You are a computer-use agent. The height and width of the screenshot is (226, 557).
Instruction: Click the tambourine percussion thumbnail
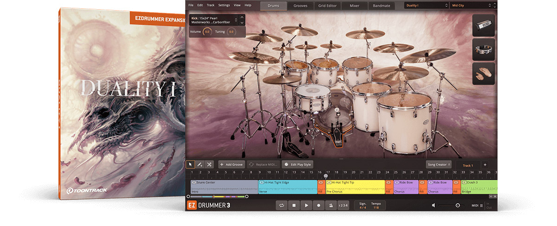484,50
